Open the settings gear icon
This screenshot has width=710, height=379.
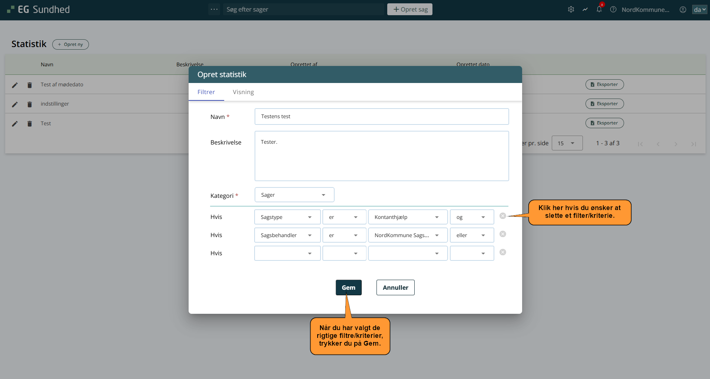tap(571, 10)
